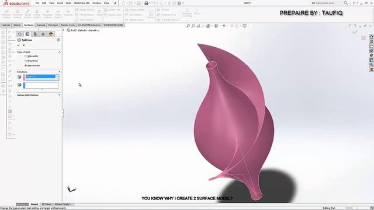The image size is (374, 210).
Task: Click the Appearances sphere icon in task pane
Action: [372, 55]
